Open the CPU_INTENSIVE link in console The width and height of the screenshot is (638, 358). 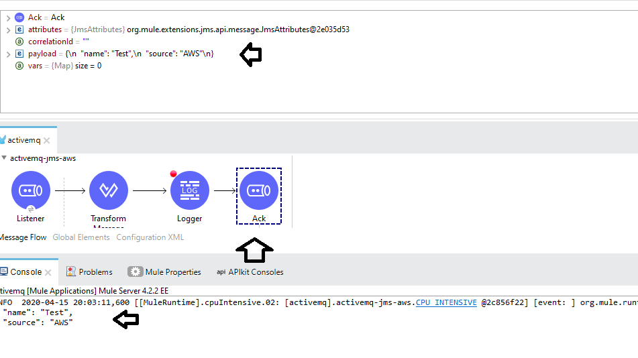pyautogui.click(x=446, y=302)
